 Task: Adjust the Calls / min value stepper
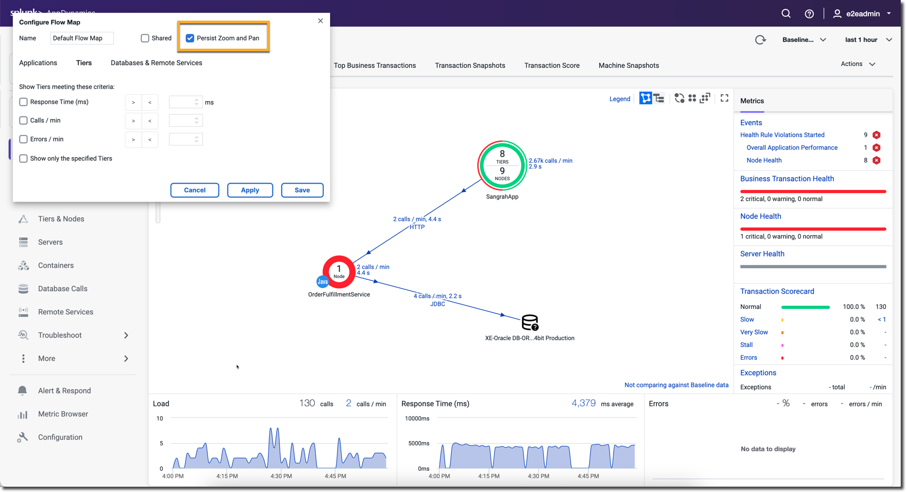(x=197, y=121)
